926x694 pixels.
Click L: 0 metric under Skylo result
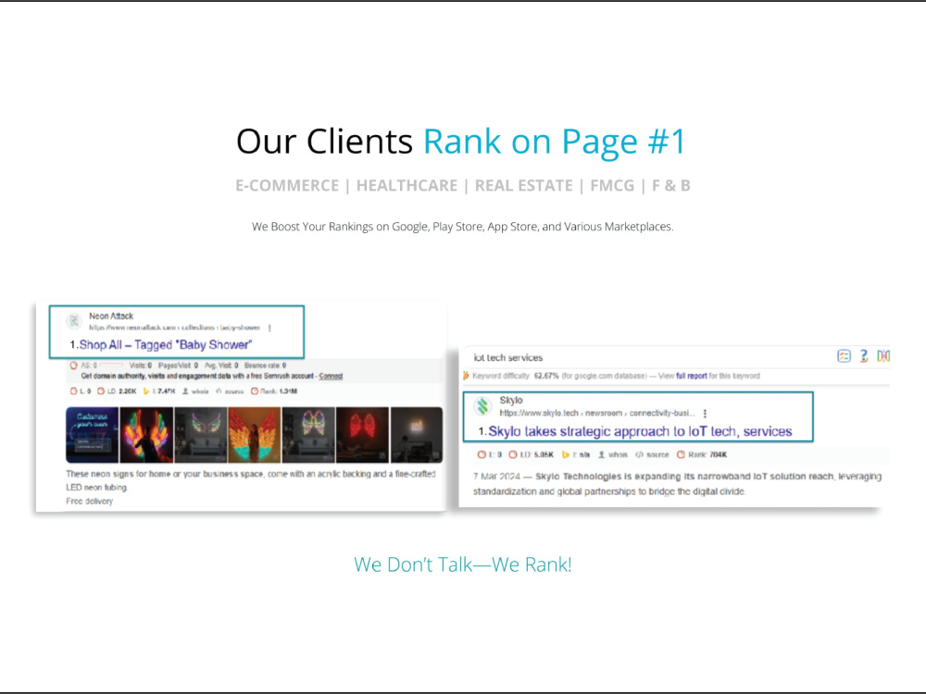coord(490,454)
